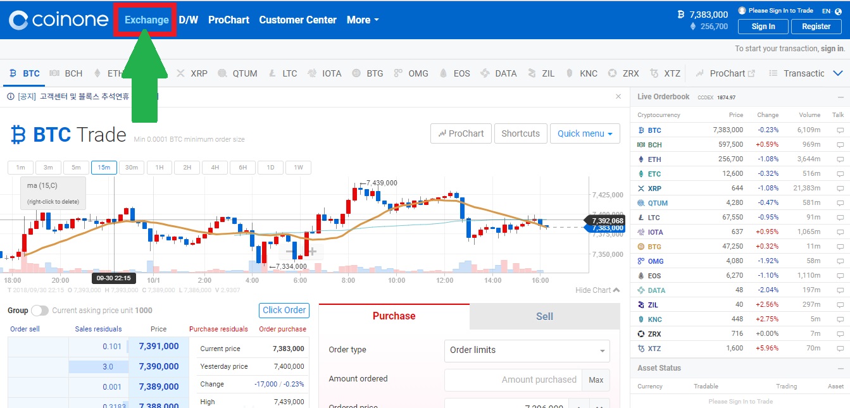Open the ProChart external link in the coin bar
This screenshot has width=850, height=408.
coord(725,73)
